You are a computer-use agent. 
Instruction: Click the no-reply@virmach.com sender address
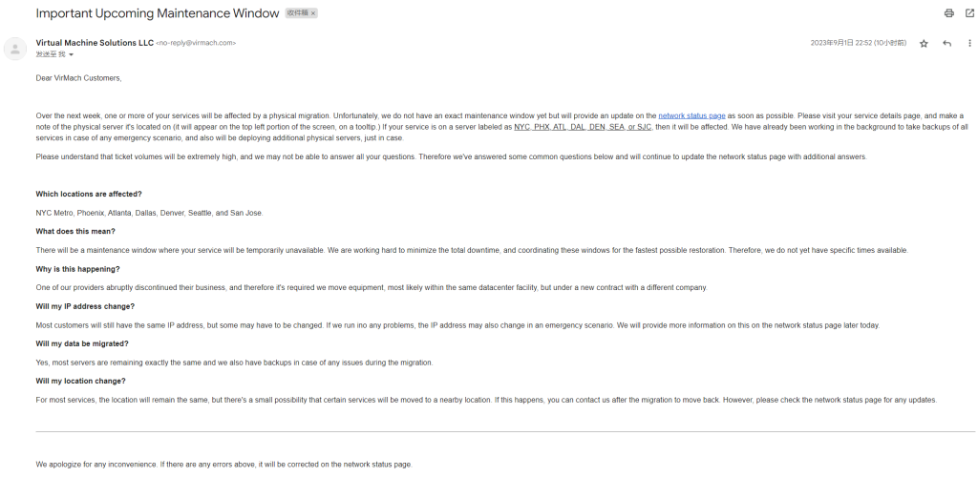[196, 43]
